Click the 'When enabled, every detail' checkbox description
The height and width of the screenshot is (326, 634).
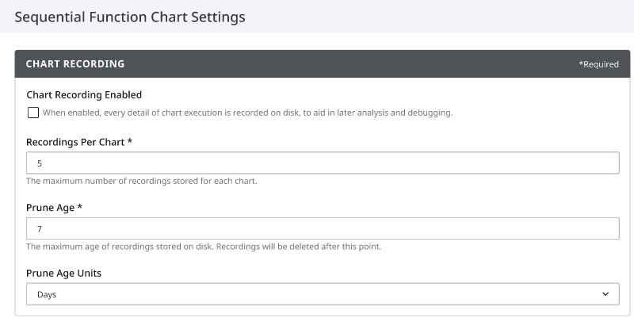[x=247, y=113]
